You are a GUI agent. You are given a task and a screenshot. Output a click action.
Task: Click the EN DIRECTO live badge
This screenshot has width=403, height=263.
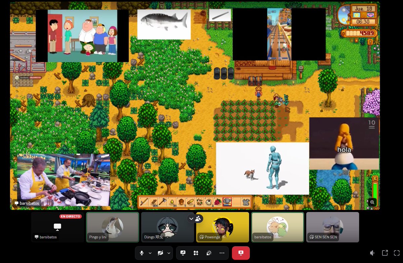(x=71, y=217)
